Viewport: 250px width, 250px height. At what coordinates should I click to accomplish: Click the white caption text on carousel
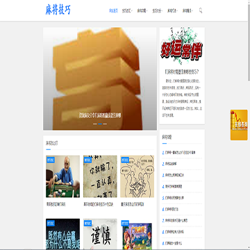(100, 115)
